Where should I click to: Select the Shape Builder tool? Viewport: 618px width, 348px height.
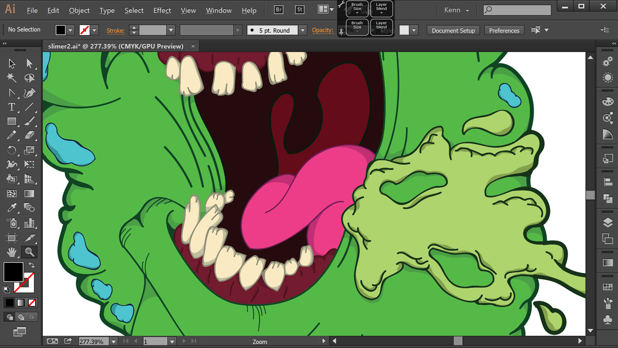(12, 179)
